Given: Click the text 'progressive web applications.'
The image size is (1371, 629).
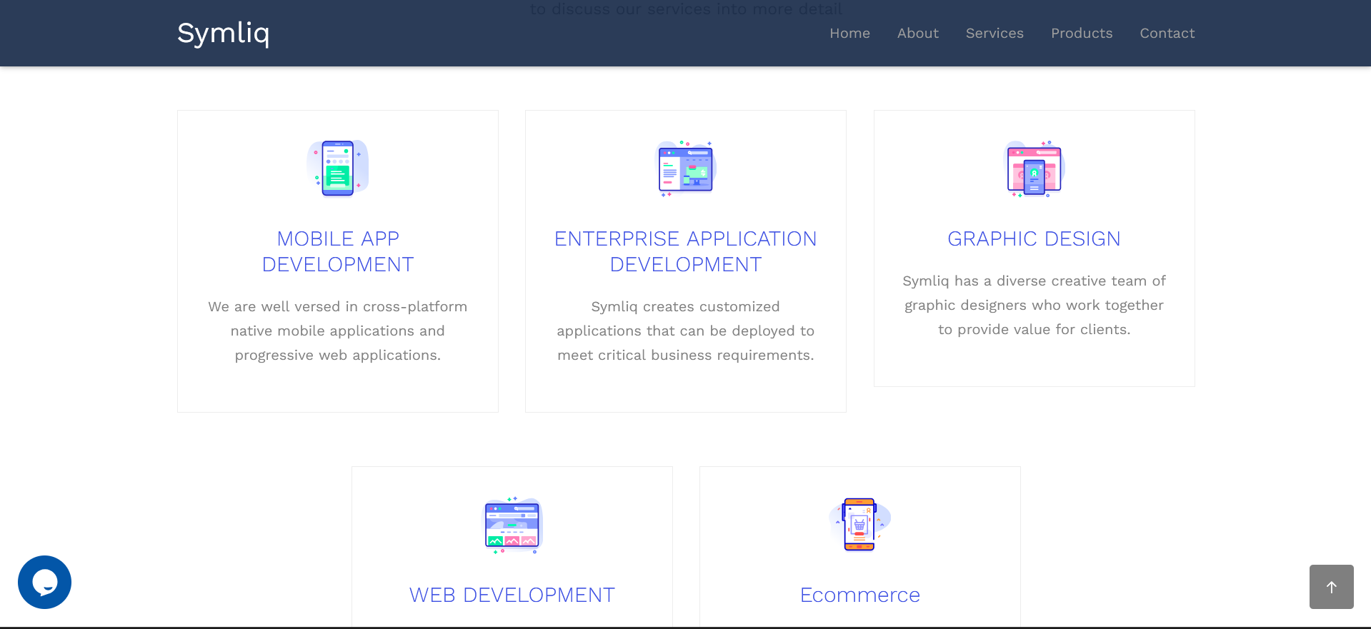Looking at the screenshot, I should coord(338,355).
